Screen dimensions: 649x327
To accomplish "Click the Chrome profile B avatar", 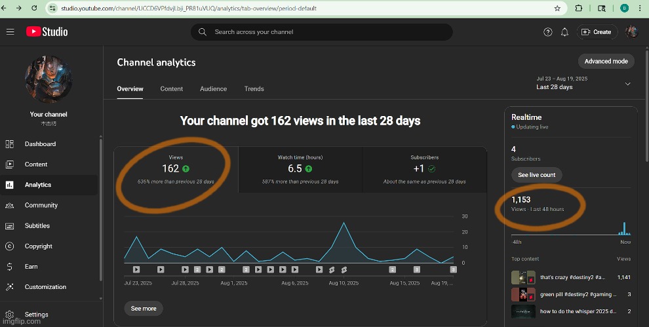I will [624, 9].
